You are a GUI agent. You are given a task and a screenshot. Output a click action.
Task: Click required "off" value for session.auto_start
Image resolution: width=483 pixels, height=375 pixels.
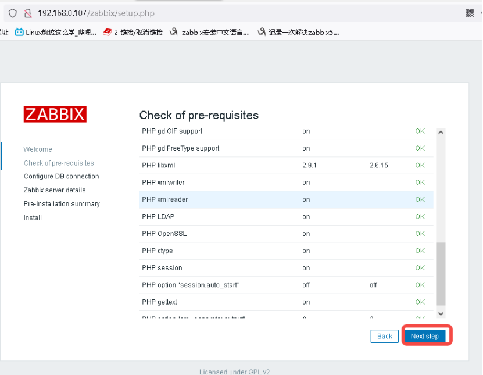pos(373,285)
